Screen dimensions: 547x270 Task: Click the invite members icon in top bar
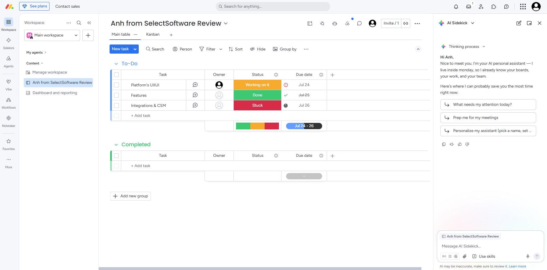pyautogui.click(x=481, y=7)
